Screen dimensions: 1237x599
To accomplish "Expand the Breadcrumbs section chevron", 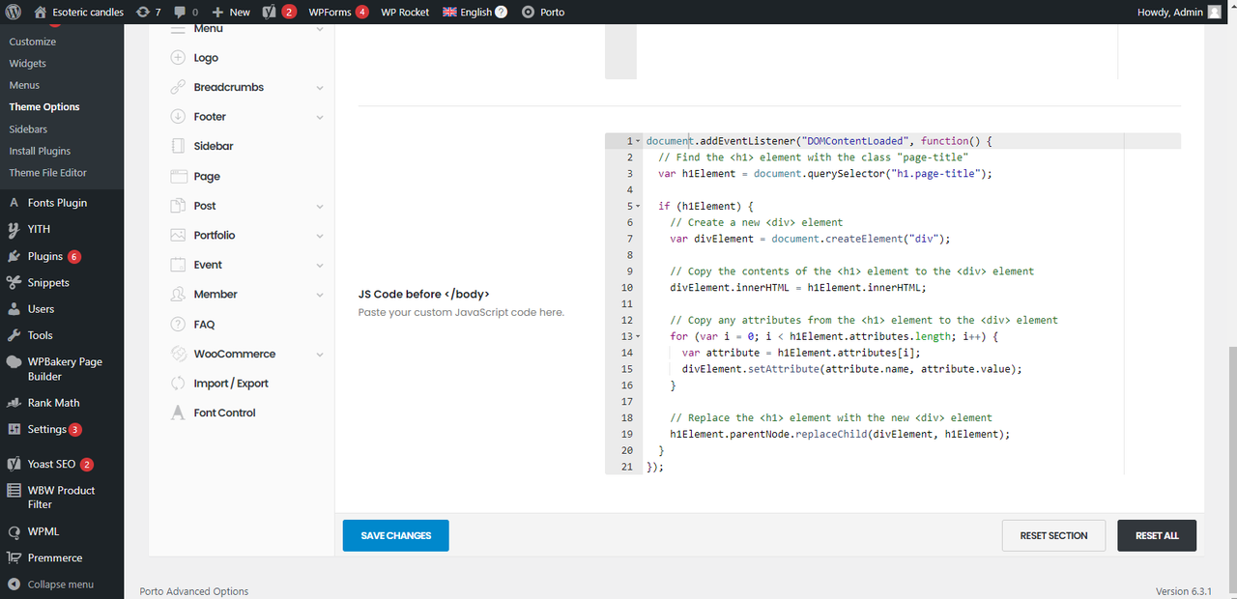I will click(320, 88).
